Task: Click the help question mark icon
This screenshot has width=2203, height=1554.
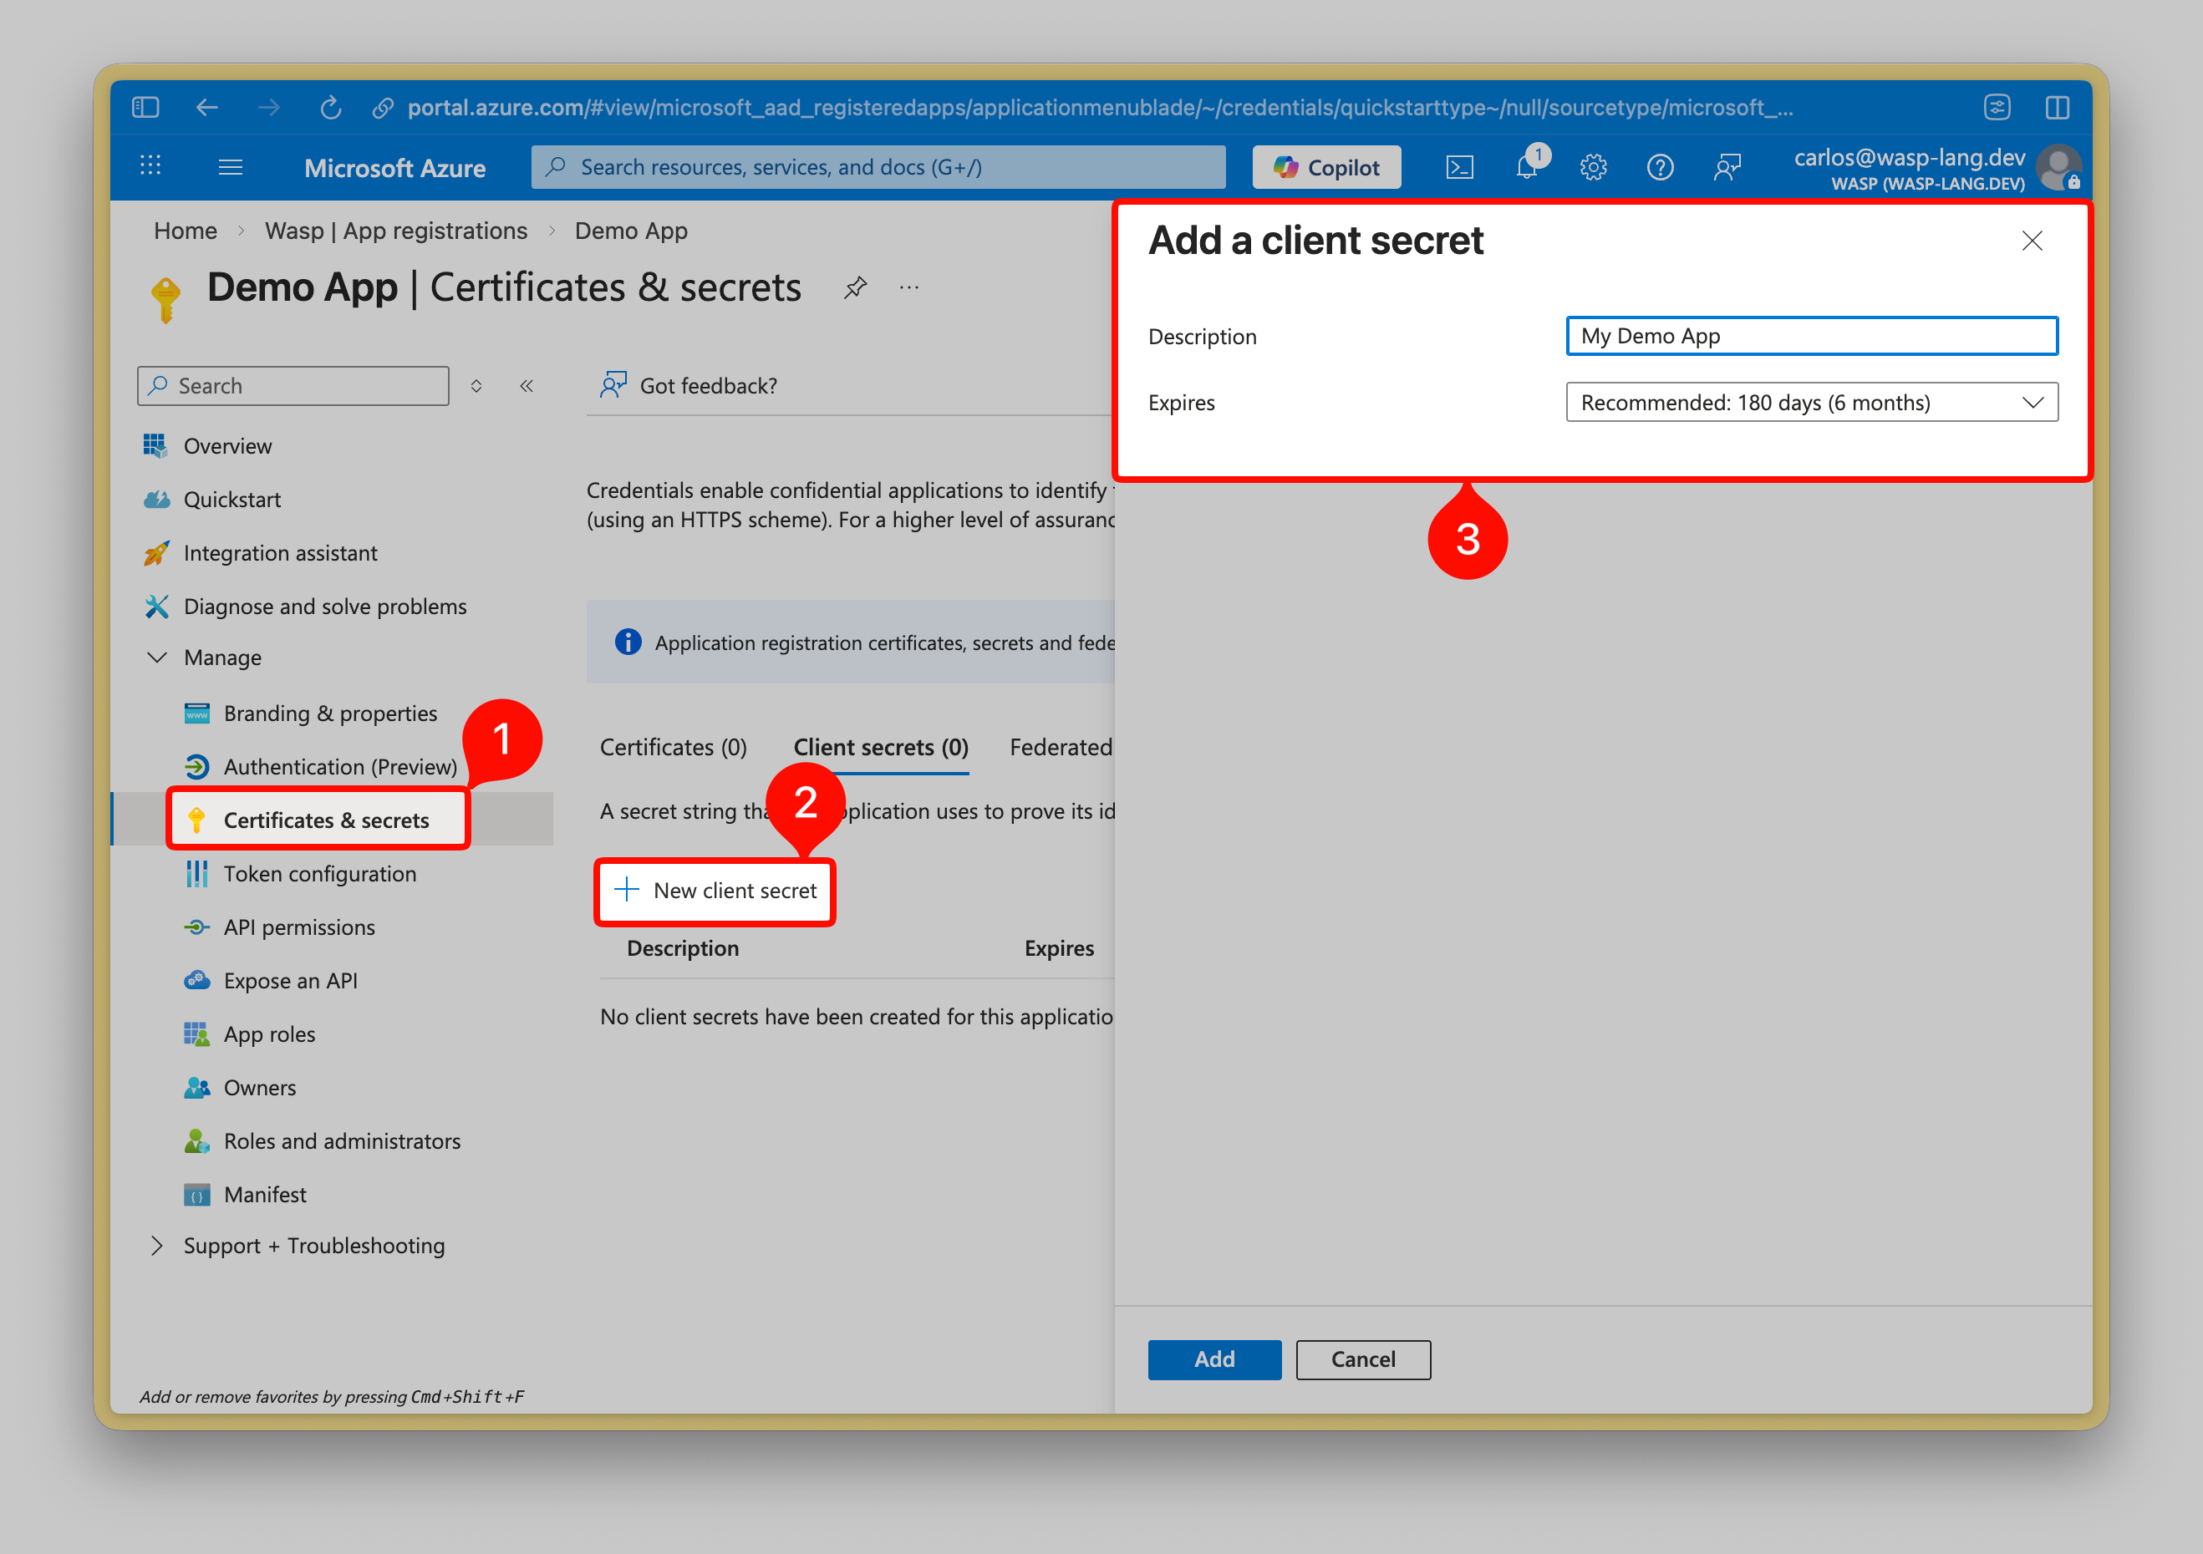Action: 1659,168
